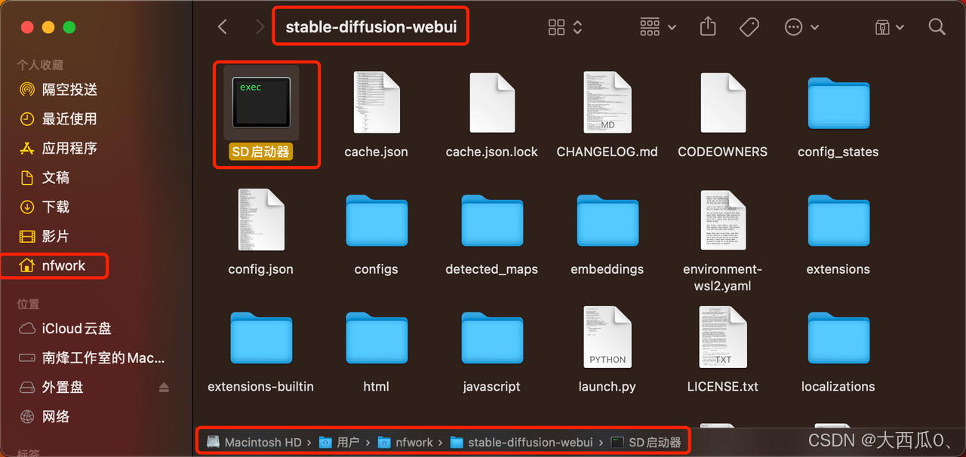Click the search magnifier icon

937,27
